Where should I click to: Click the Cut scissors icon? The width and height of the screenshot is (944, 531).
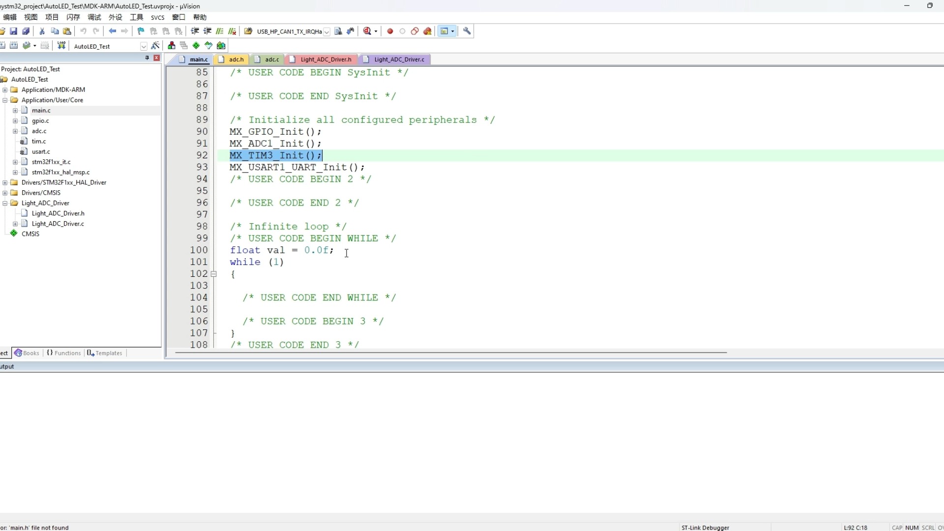[x=42, y=31]
